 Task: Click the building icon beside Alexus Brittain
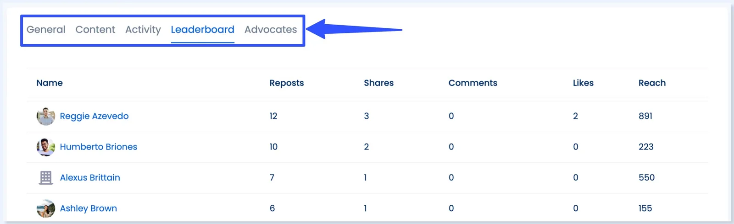(x=46, y=178)
